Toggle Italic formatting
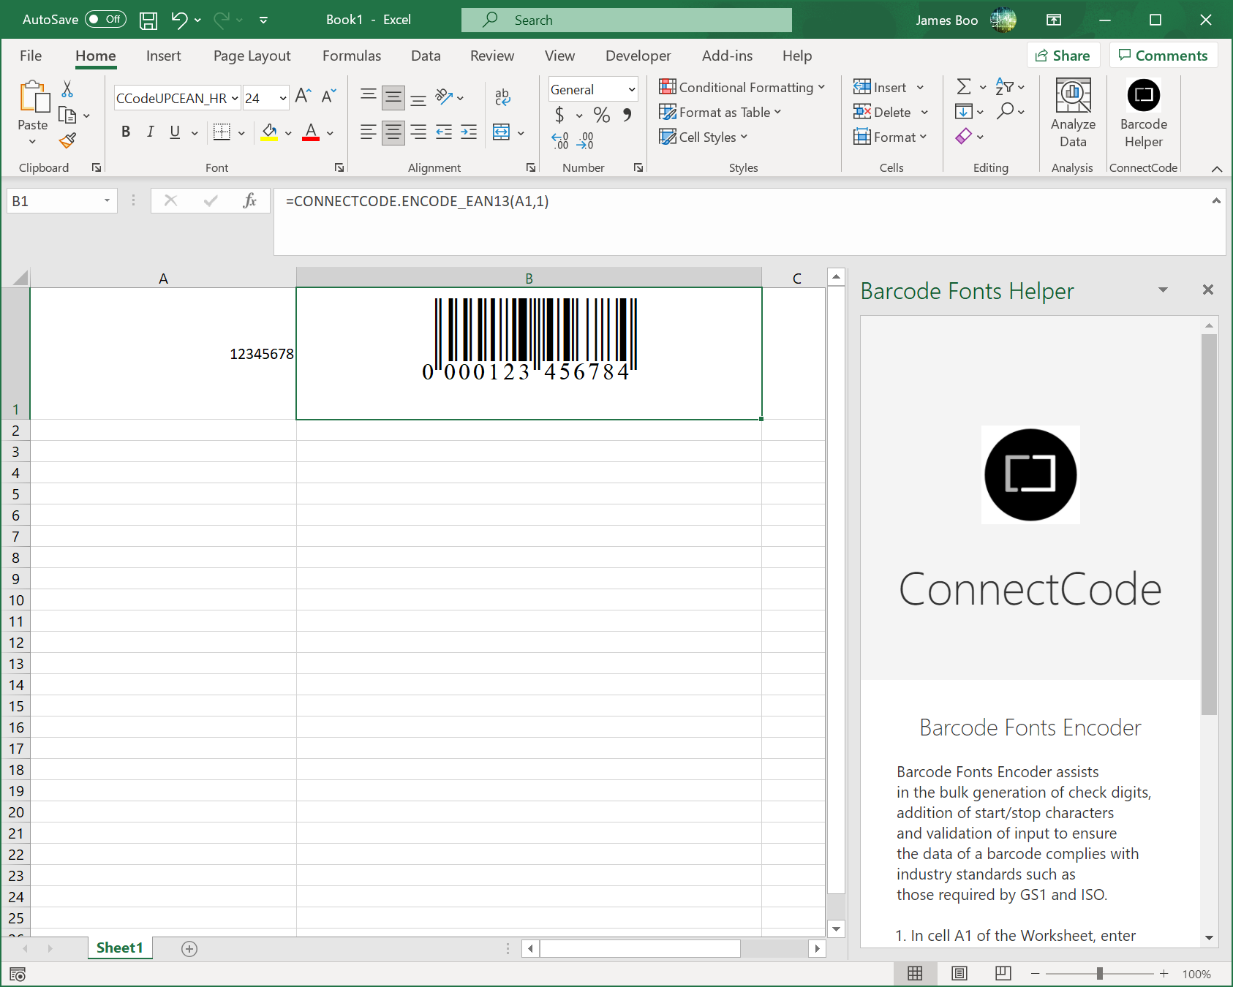The image size is (1233, 987). point(151,132)
